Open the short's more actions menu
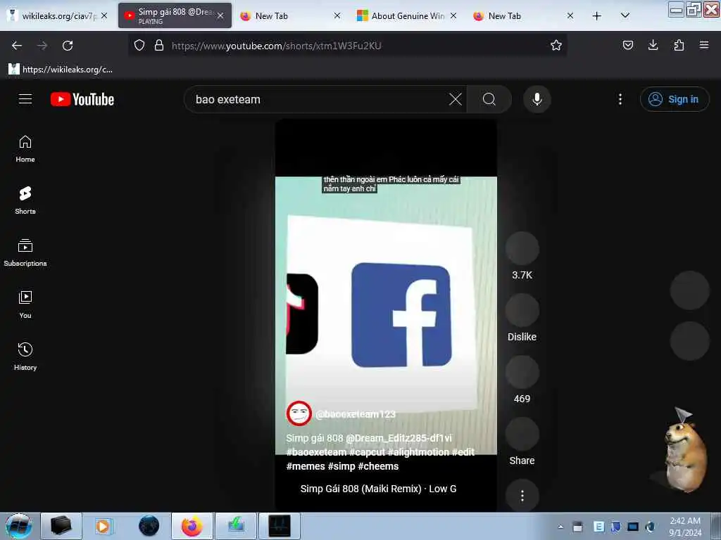The image size is (721, 540). pyautogui.click(x=522, y=496)
